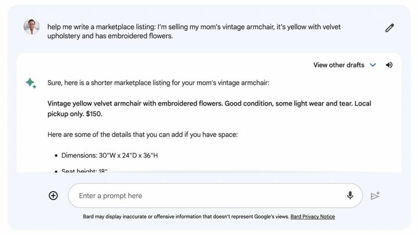Click the plus circle upload icon
418x235 pixels.
tap(53, 196)
